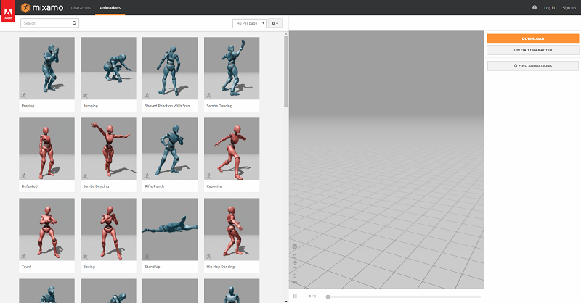The image size is (581, 303).
Task: Click the Log in link
Action: (549, 8)
